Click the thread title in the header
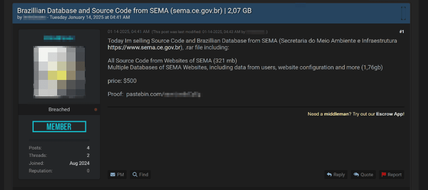428x190 pixels. [x=134, y=10]
